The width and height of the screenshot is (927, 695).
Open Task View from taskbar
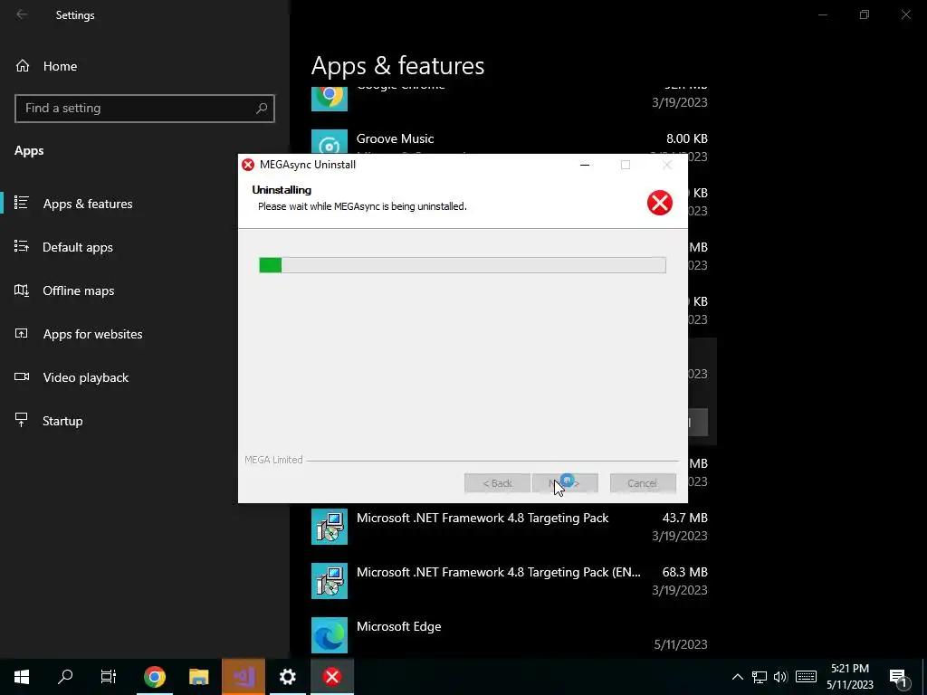click(x=109, y=677)
